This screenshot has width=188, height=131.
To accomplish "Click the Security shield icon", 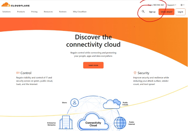I will pos(135,73).
